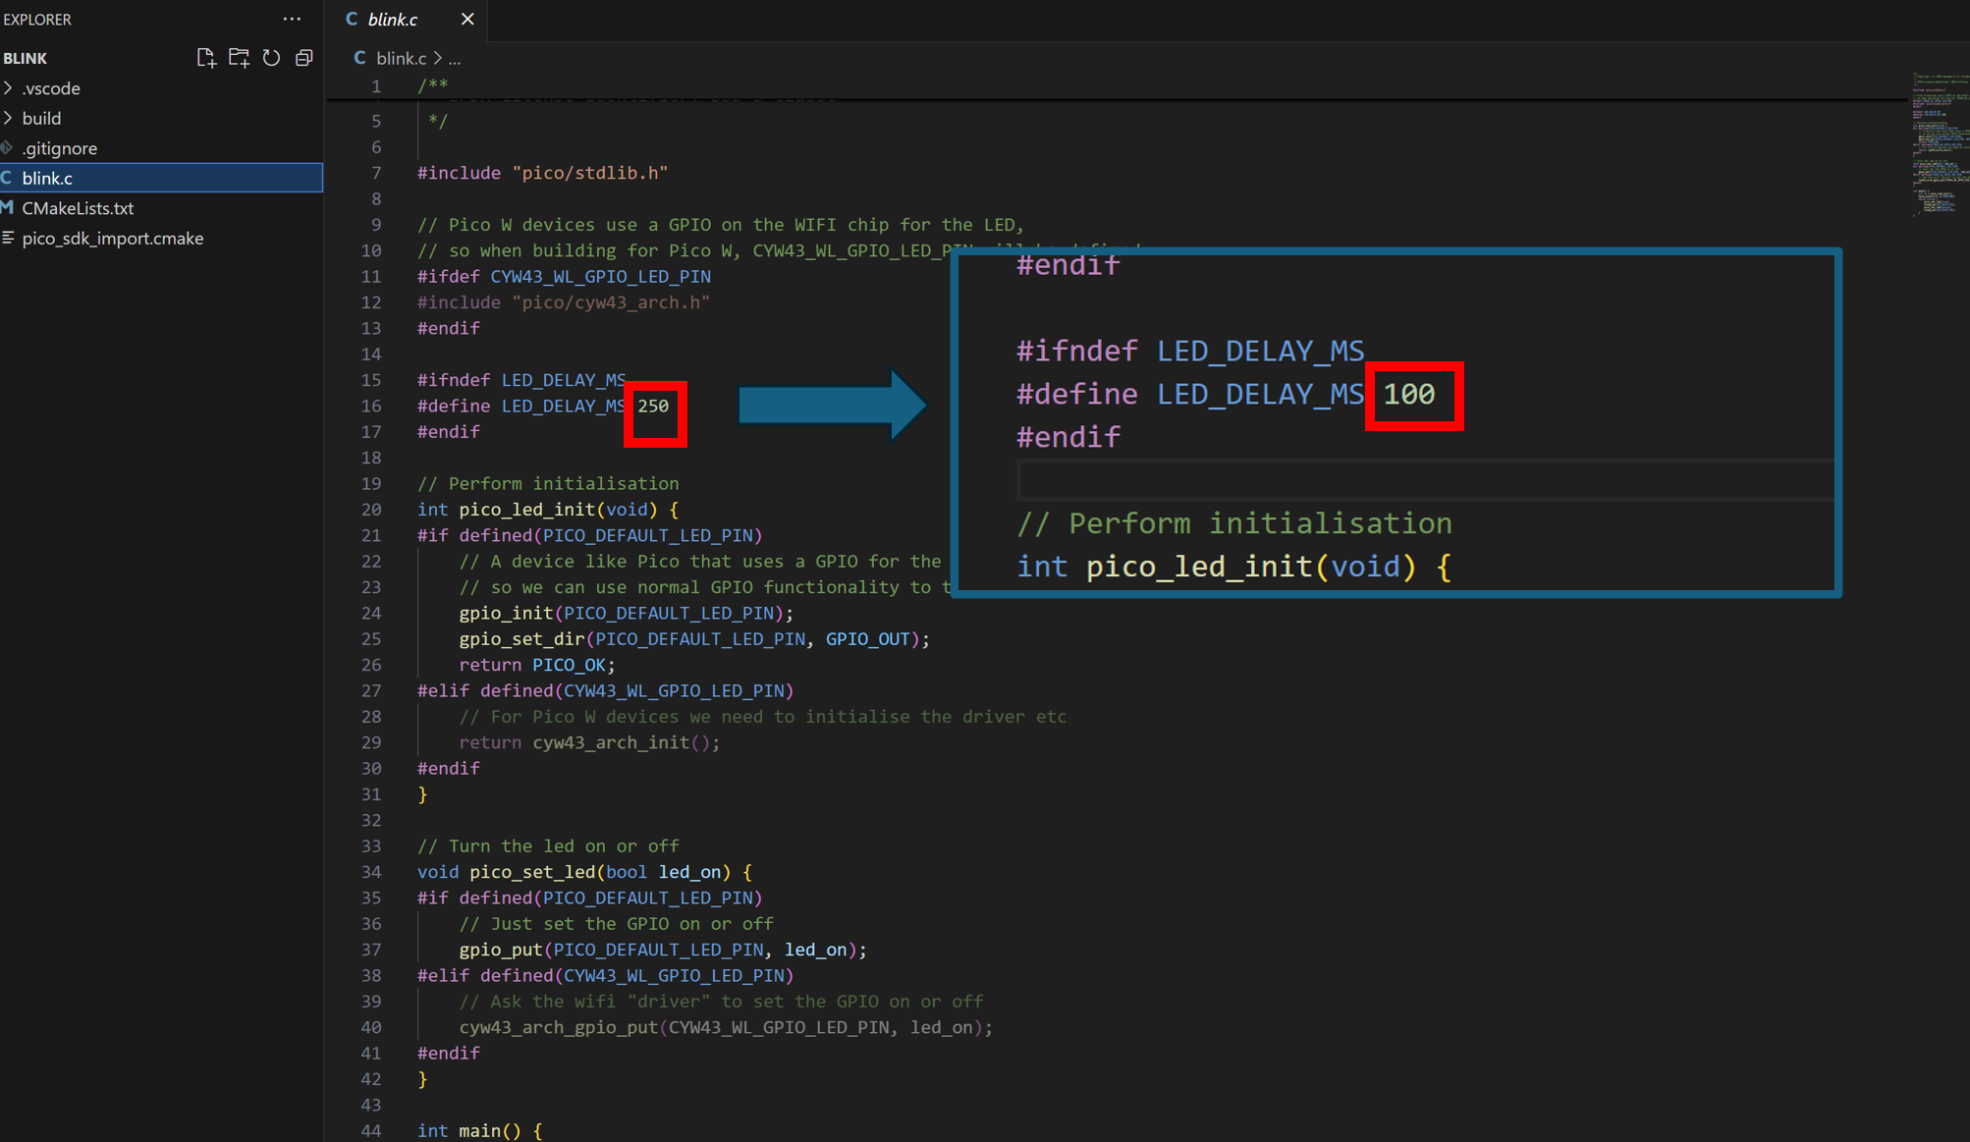Click the BLINK workspace header
The width and height of the screenshot is (1970, 1142).
(26, 58)
